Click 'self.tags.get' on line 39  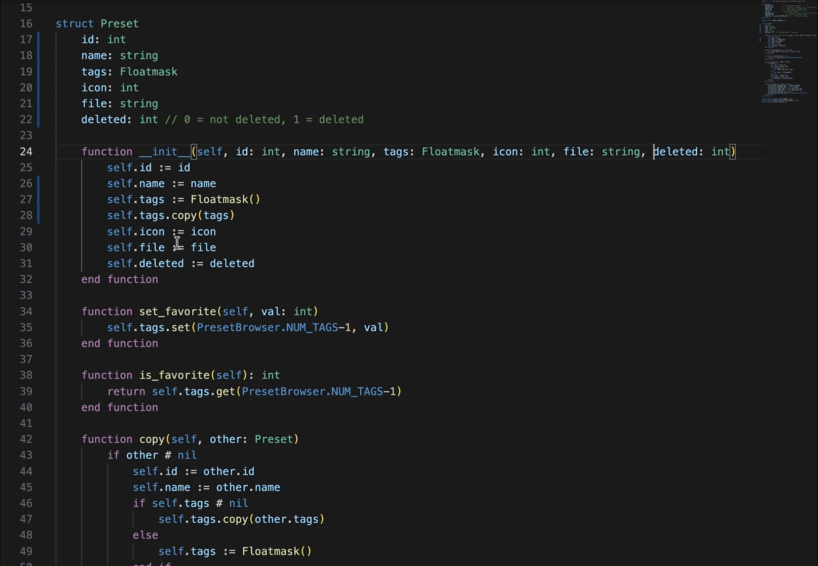(x=194, y=392)
